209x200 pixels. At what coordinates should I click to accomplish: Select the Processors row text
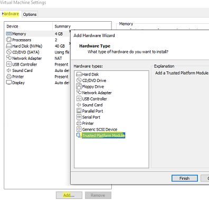pos(22,40)
